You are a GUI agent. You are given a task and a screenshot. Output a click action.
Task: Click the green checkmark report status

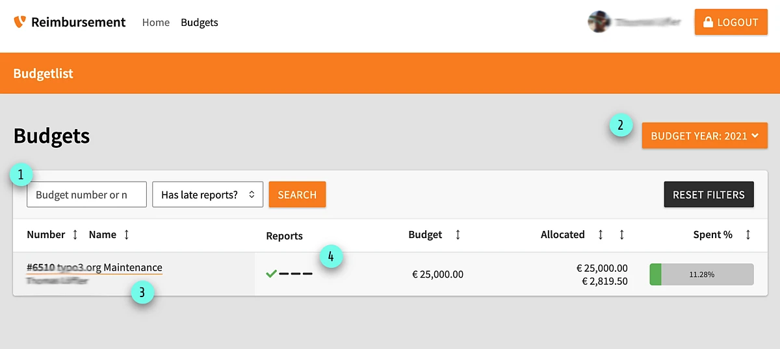(271, 274)
